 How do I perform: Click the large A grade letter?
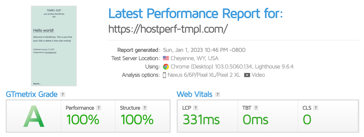[x=34, y=117]
